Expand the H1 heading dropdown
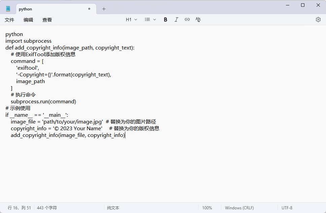 (131, 20)
